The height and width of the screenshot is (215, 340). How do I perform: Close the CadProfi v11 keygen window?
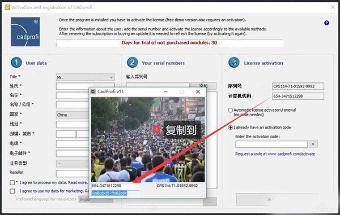click(198, 91)
